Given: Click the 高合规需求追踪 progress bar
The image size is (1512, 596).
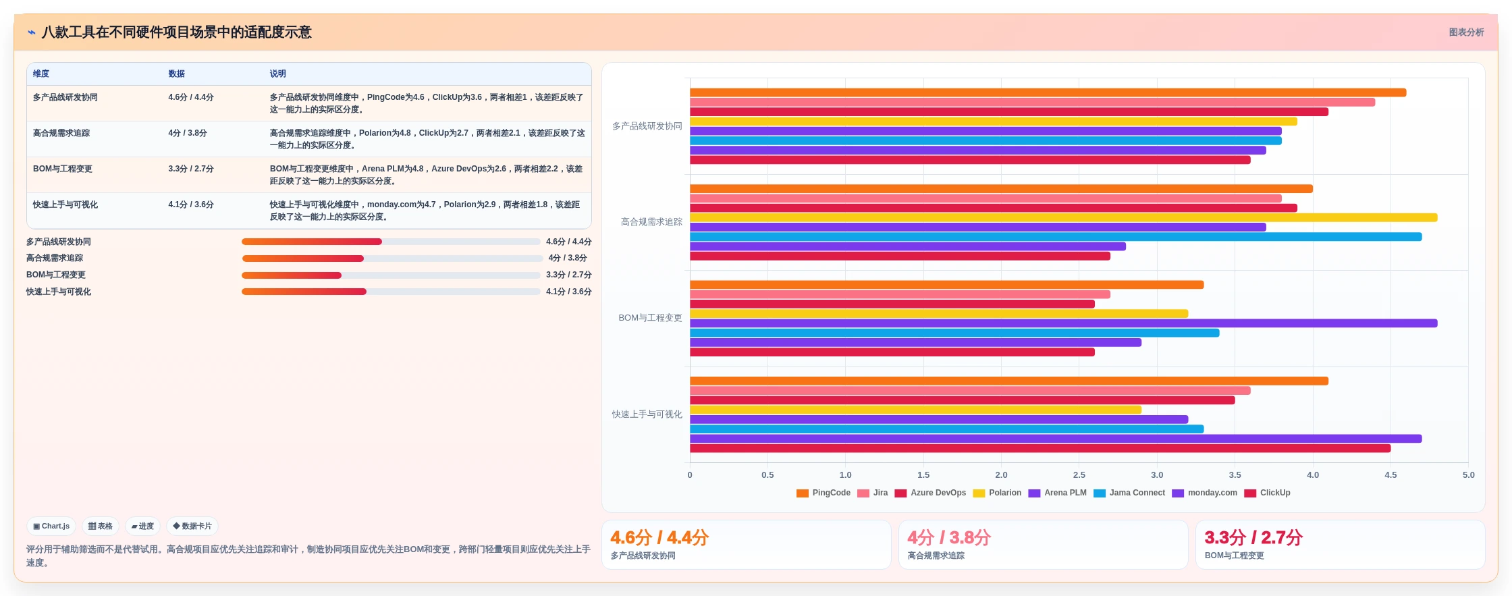Looking at the screenshot, I should [392, 259].
